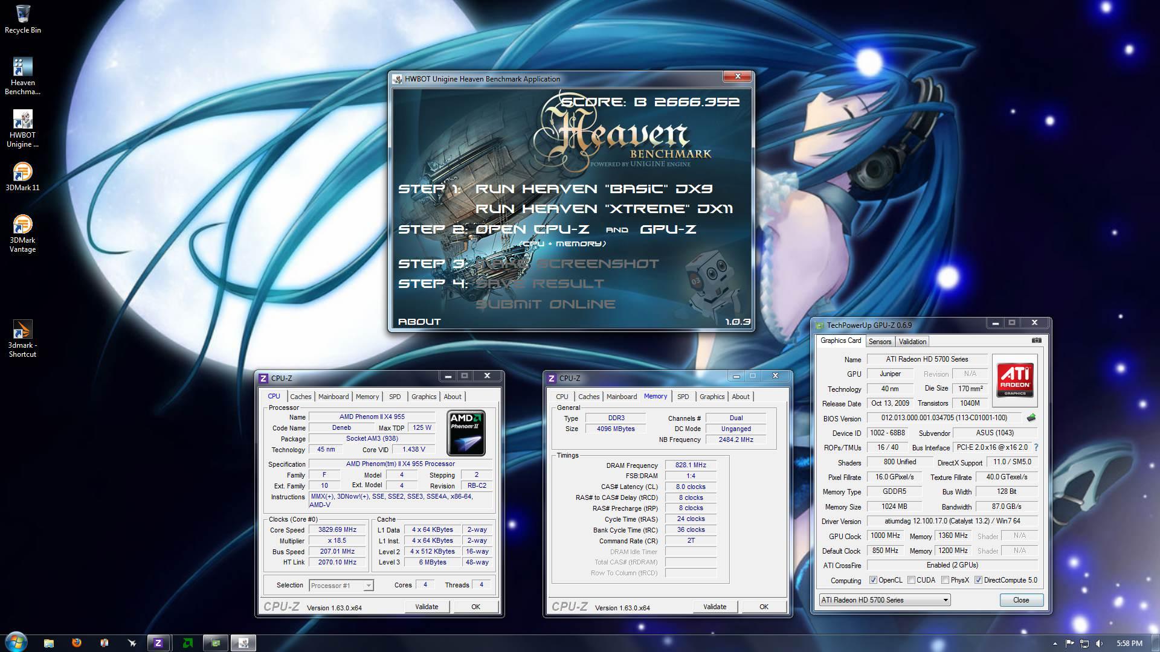Click Validate in the CPU-Z processor window
This screenshot has width=1160, height=652.
pyautogui.click(x=427, y=607)
